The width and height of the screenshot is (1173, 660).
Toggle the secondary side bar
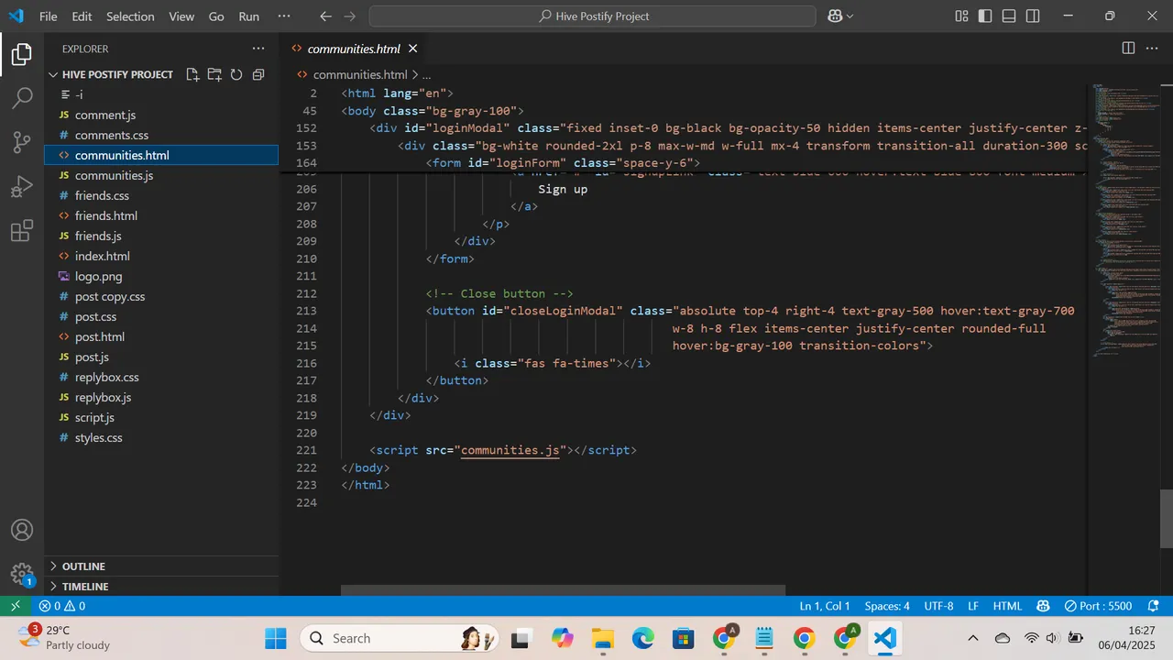pos(1033,16)
